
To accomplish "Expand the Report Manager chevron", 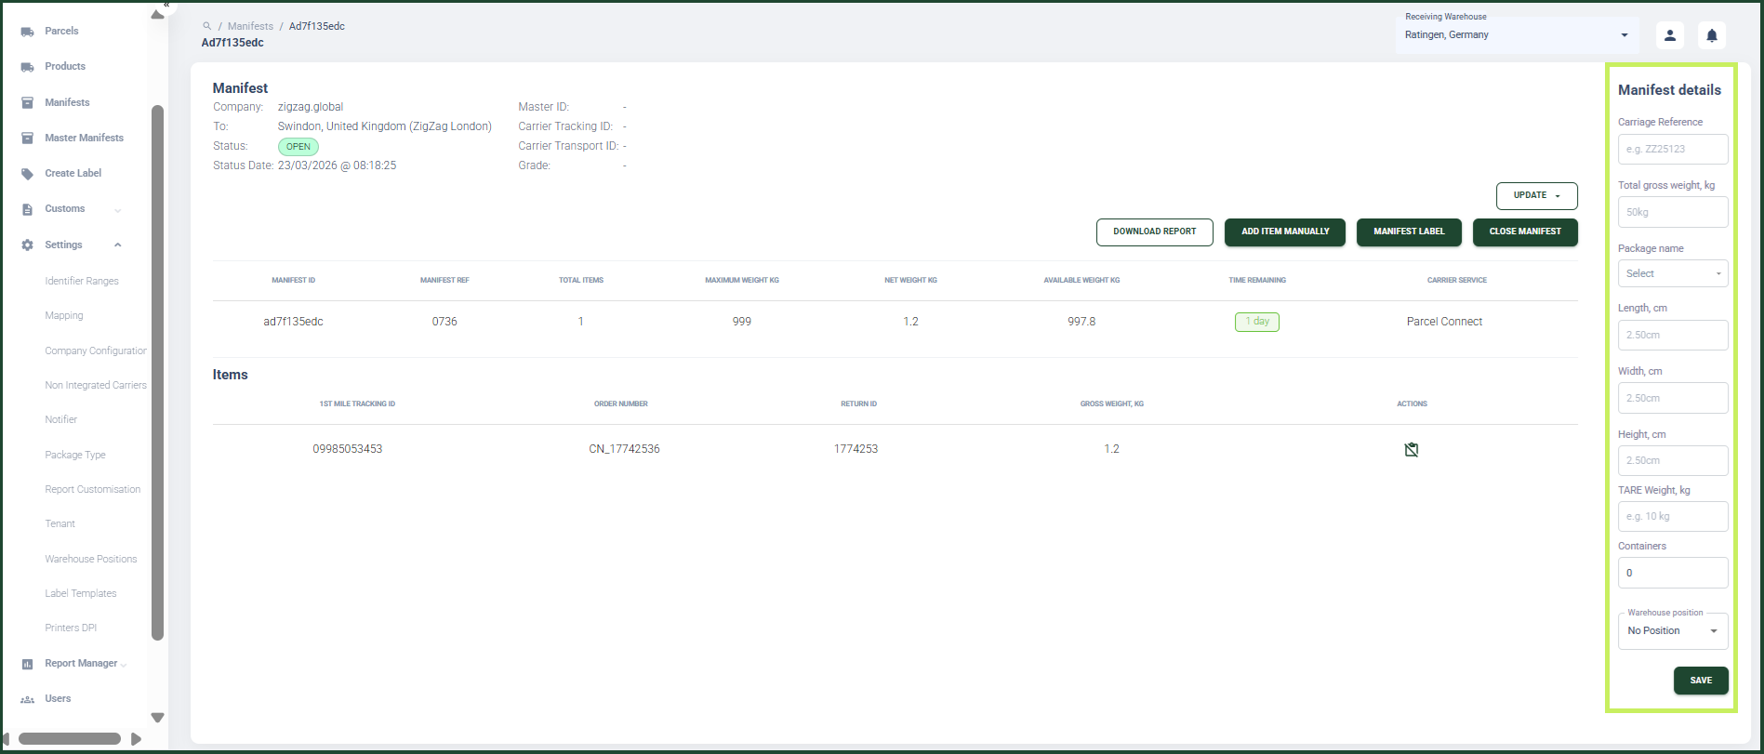I will point(124,665).
